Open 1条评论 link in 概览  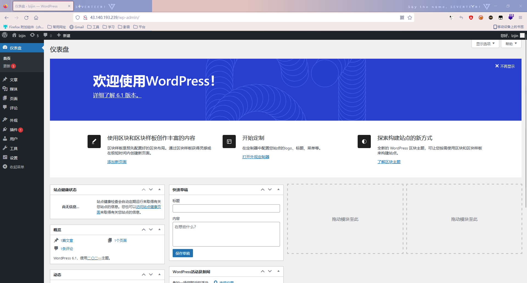67,249
